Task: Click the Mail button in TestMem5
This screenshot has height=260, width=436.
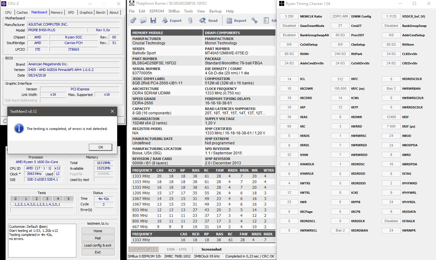Action: tap(98, 238)
